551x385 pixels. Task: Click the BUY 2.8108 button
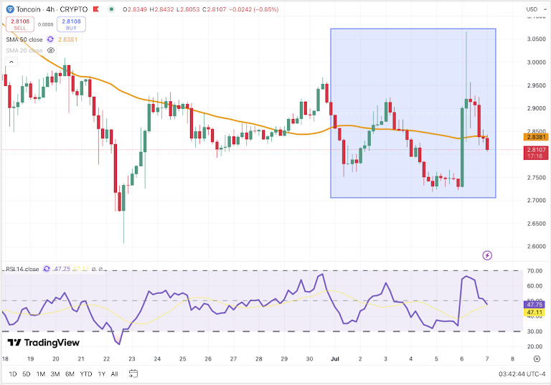(x=71, y=24)
